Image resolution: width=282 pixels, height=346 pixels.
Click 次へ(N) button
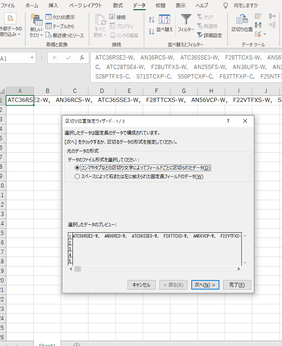(205, 285)
